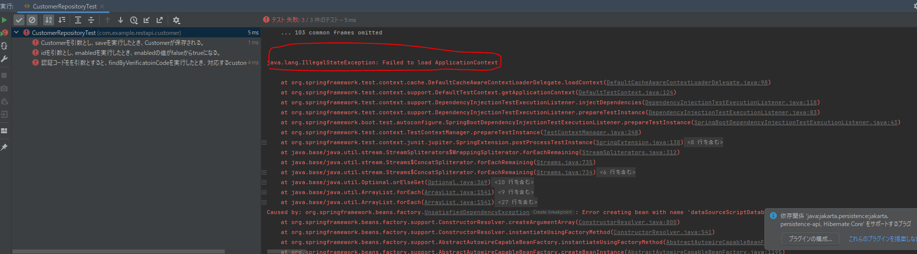This screenshot has height=254, width=917.
Task: Go to next failed test arrow
Action: 121,20
